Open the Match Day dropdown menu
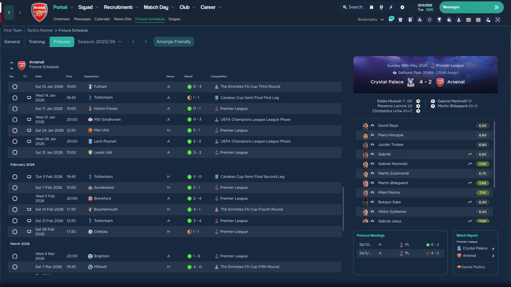Screen dimensions: 511x287 pyautogui.click(x=159, y=7)
